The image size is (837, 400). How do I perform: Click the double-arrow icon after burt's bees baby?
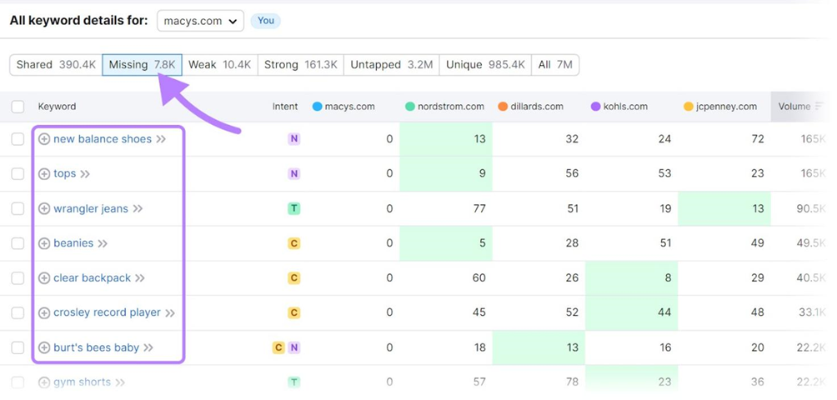coord(148,347)
